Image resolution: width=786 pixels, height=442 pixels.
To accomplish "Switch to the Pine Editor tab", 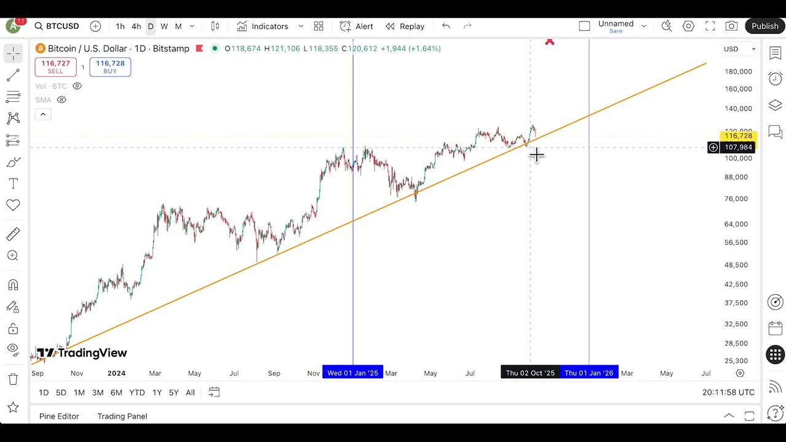I will tap(59, 416).
